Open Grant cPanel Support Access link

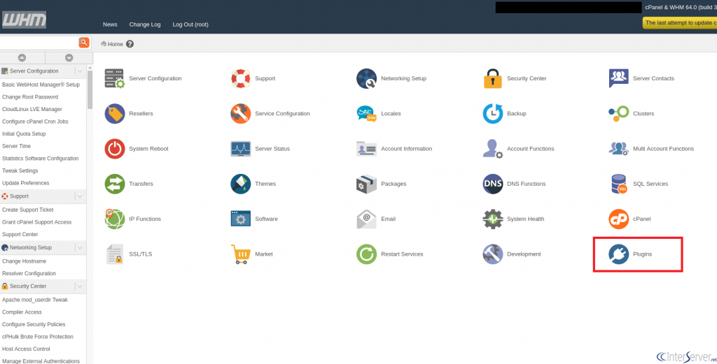(x=37, y=222)
